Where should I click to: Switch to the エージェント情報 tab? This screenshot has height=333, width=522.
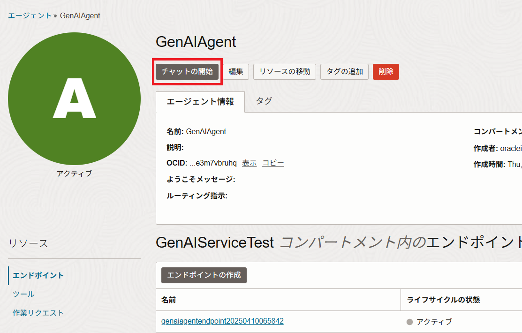point(200,102)
